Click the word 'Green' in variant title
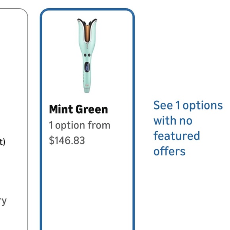The height and width of the screenshot is (230, 230). (92, 109)
